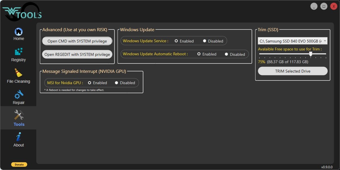
Task: Maximize the WTools window
Action: coord(324,6)
